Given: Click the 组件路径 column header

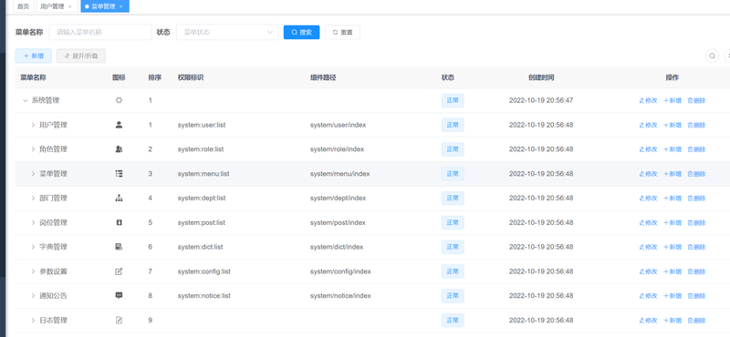Looking at the screenshot, I should [323, 77].
